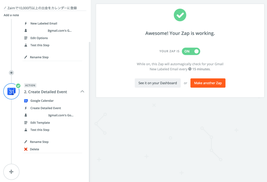Click See it on your Dashboard
The height and width of the screenshot is (182, 267).
(157, 83)
